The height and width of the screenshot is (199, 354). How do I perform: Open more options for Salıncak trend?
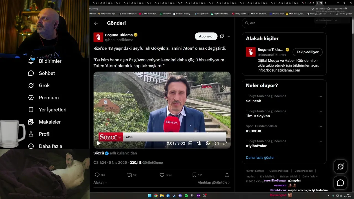click(320, 97)
